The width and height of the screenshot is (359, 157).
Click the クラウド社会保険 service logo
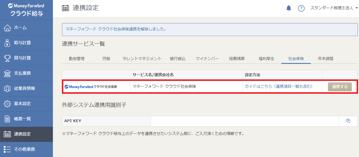click(x=91, y=87)
